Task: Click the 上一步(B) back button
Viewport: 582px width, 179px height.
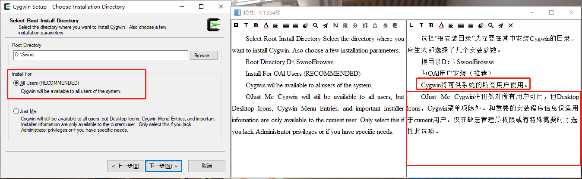Action: pyautogui.click(x=125, y=166)
